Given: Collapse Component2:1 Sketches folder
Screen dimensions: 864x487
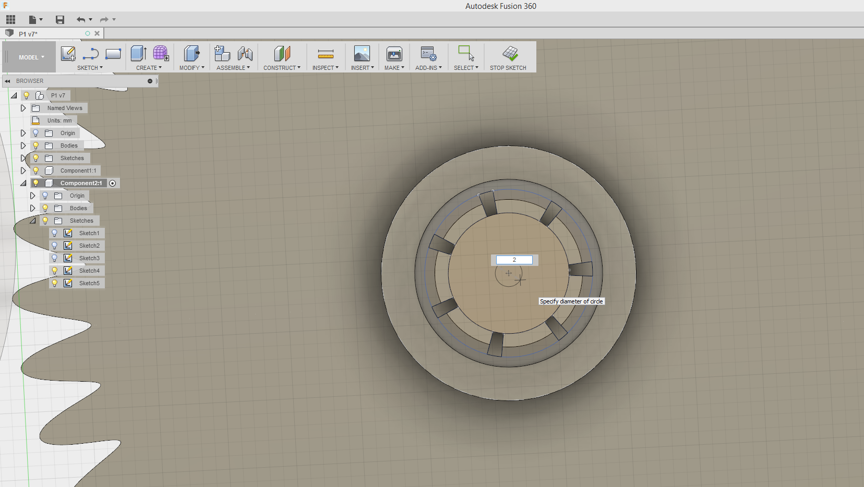Looking at the screenshot, I should pos(33,221).
